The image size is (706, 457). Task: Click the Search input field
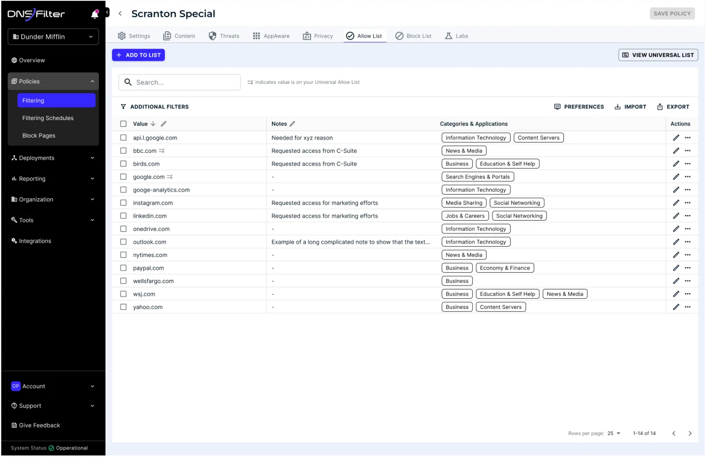[x=180, y=82]
